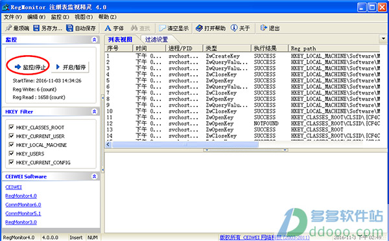Collapse the 监控 panel section
Image resolution: width=389 pixels, height=241 pixels.
[x=94, y=40]
